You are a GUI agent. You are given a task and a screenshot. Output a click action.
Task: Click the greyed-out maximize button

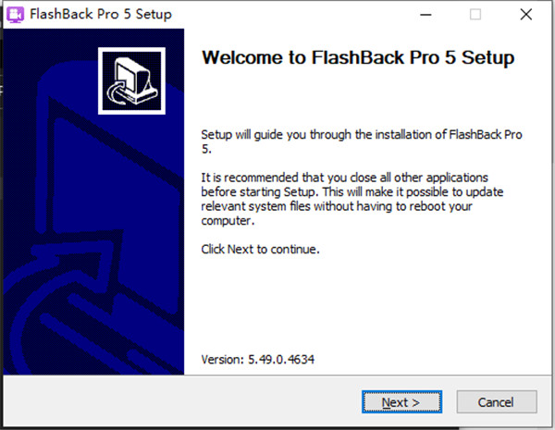[x=475, y=15]
